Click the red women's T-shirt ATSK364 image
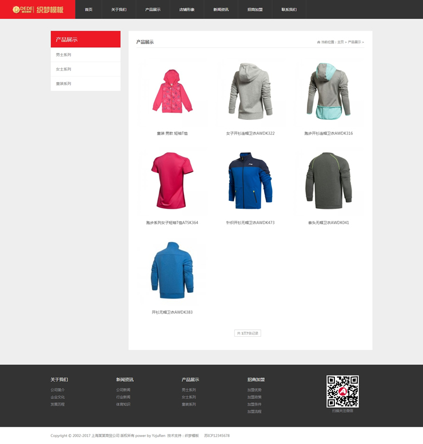The height and width of the screenshot is (444, 423). tap(172, 181)
